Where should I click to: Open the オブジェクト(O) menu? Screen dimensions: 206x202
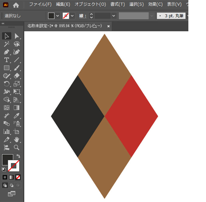90,5
